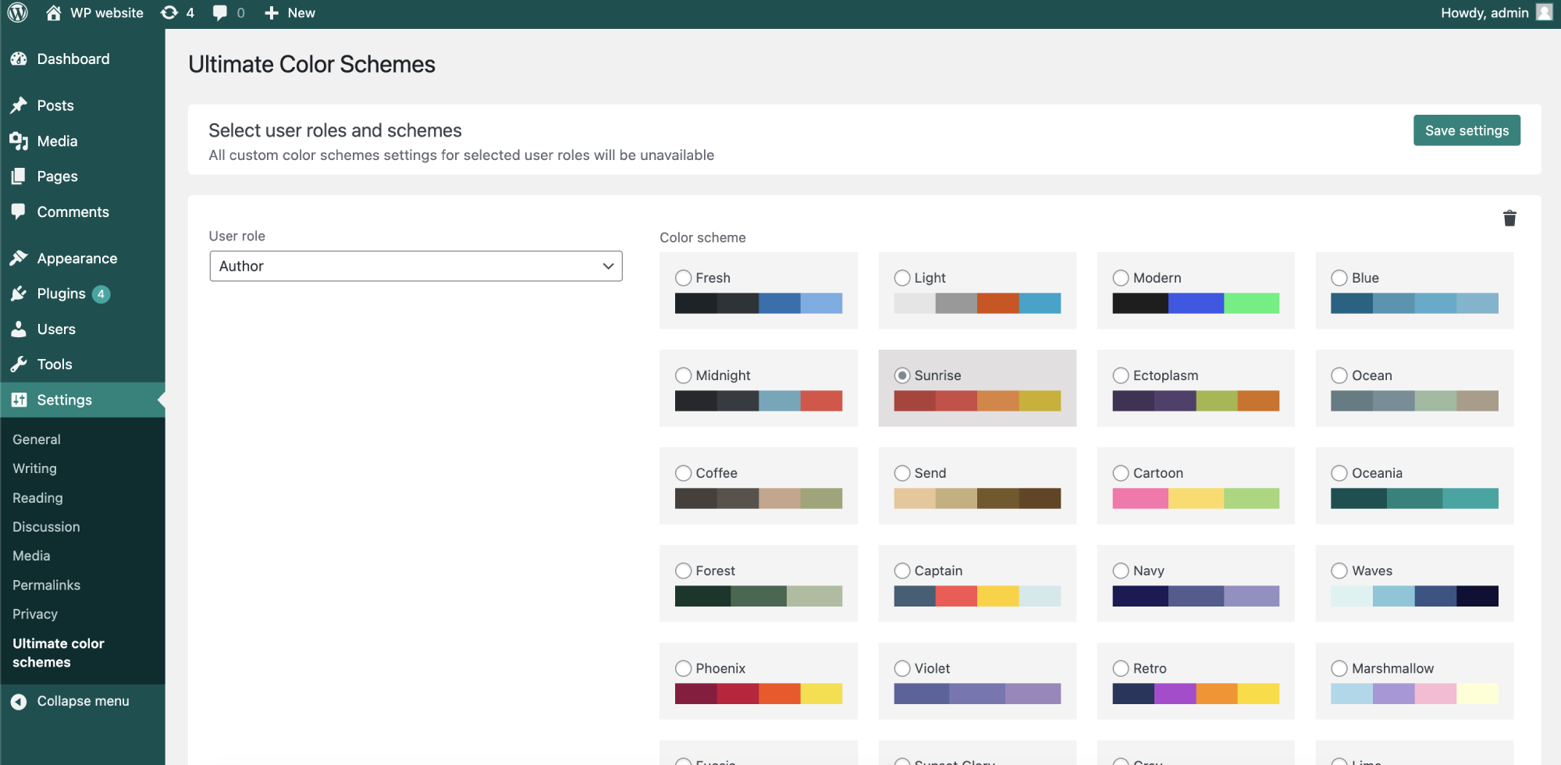This screenshot has width=1561, height=765.
Task: Select the Midnight color scheme radio
Action: (x=683, y=375)
